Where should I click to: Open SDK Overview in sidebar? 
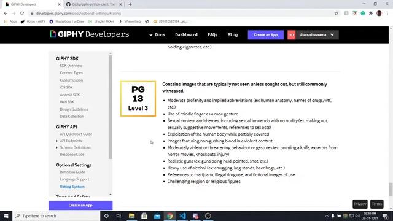tap(71, 66)
